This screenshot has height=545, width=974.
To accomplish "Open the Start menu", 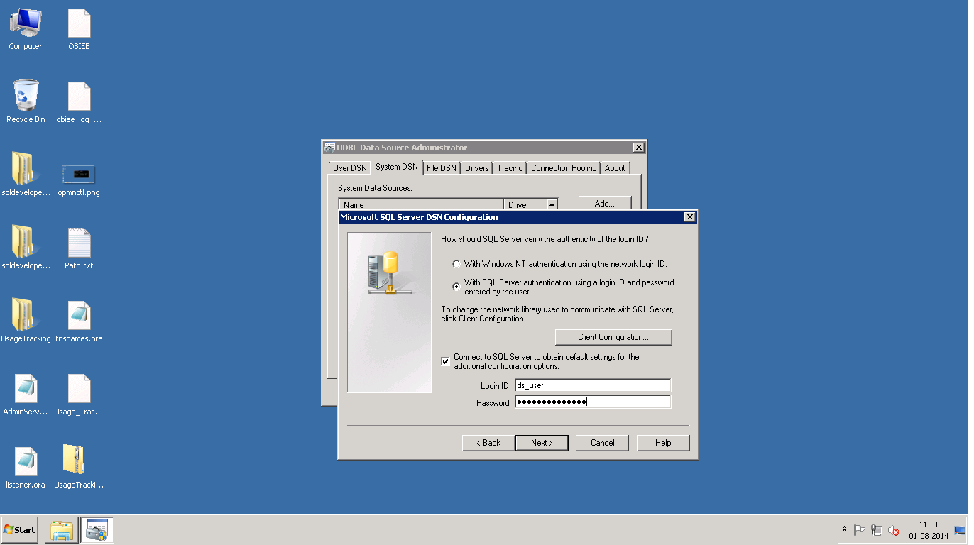I will 20,530.
